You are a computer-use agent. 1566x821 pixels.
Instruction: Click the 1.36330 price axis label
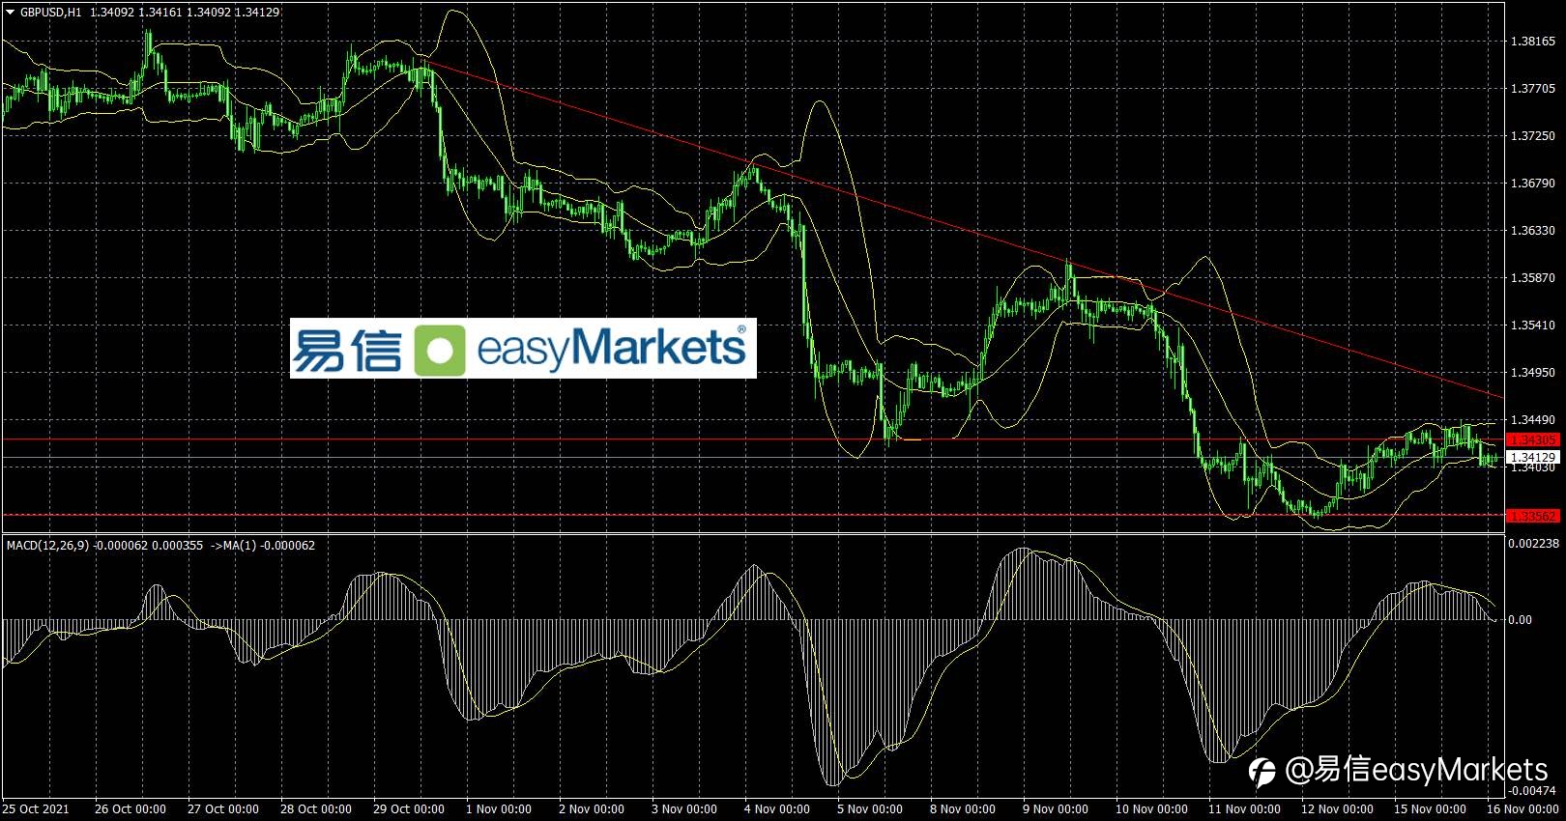click(x=1533, y=231)
